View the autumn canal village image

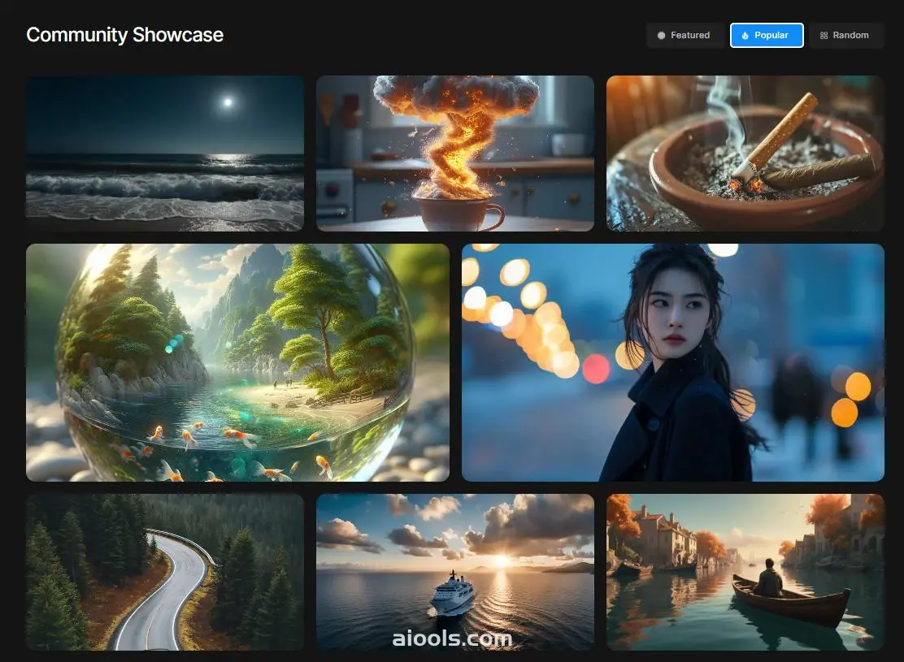tap(745, 572)
